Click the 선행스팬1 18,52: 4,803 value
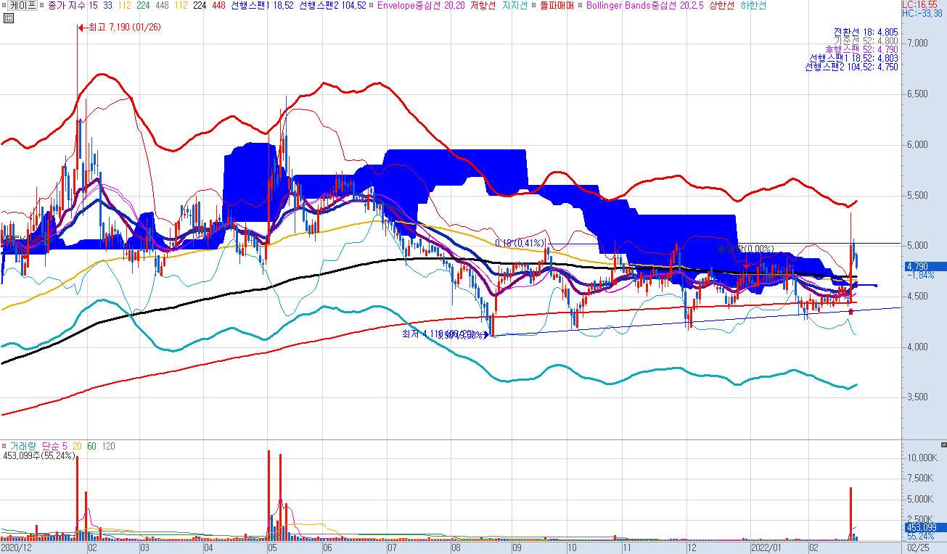Viewport: 947px width, 554px height. [854, 58]
